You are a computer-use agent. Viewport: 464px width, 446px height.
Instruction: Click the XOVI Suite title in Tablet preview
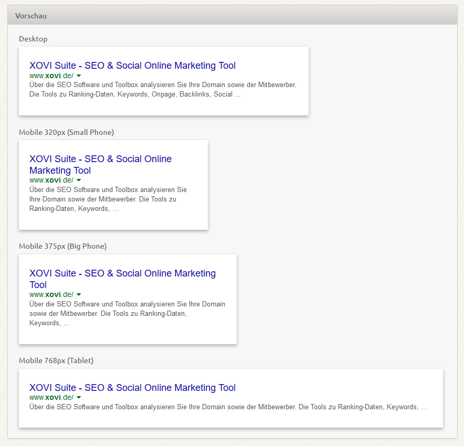[x=132, y=388]
